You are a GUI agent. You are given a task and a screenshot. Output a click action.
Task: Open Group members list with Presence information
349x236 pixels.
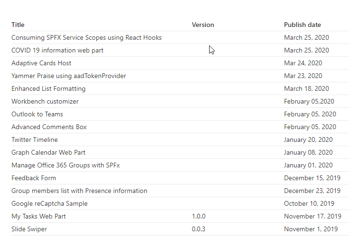79,191
